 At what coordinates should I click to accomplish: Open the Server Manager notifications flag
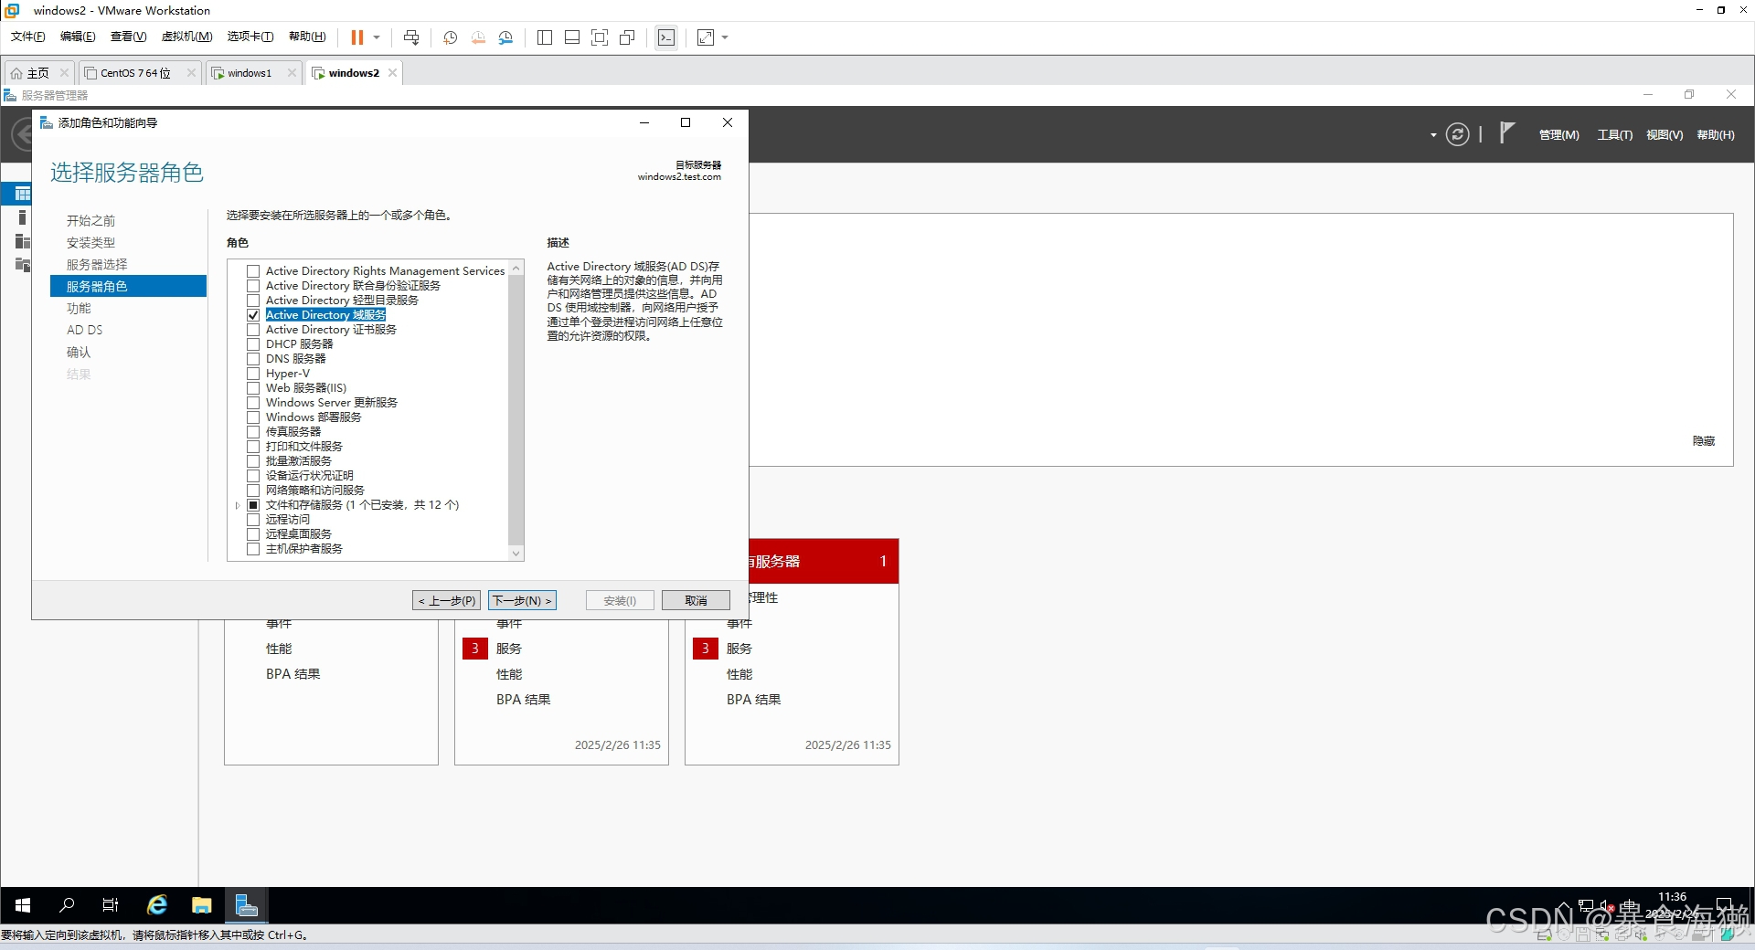click(x=1506, y=133)
